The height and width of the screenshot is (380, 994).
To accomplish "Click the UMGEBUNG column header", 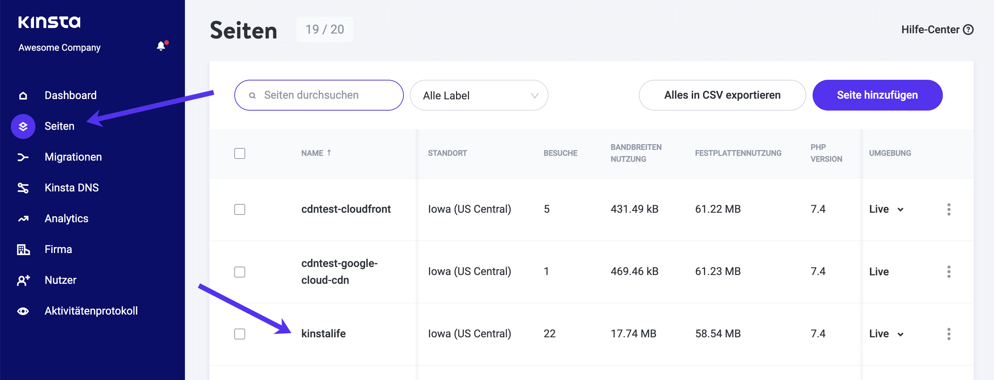I will [890, 153].
